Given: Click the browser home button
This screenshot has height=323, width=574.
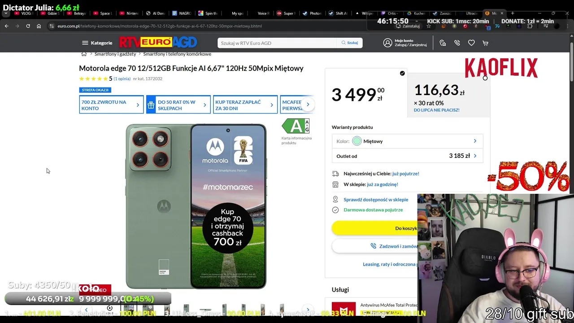Looking at the screenshot, I should [39, 26].
